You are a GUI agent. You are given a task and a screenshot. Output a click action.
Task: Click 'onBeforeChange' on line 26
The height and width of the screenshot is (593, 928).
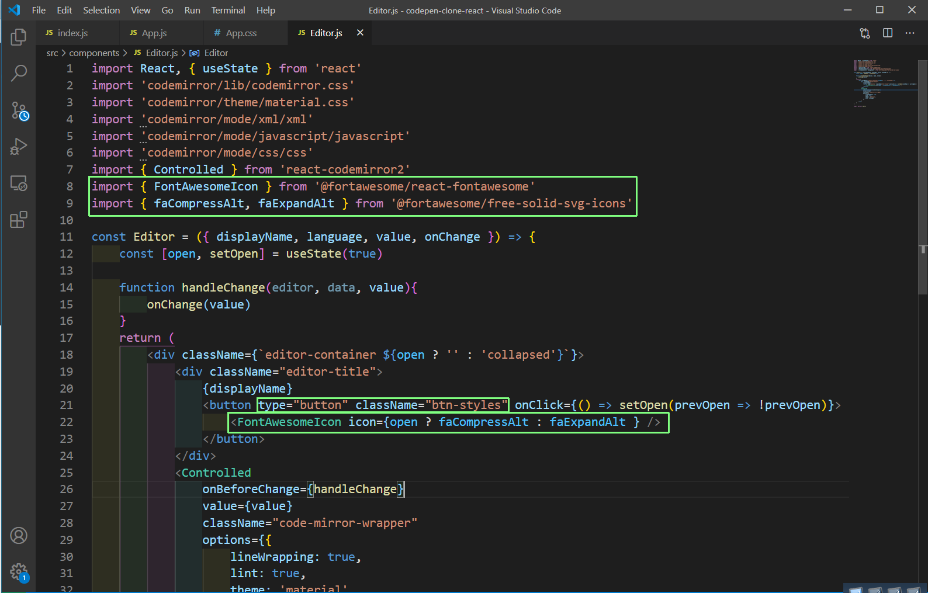pyautogui.click(x=251, y=489)
